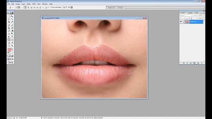The width and height of the screenshot is (212, 119).
Task: Select the History Brush tool
Action: pos(12,28)
